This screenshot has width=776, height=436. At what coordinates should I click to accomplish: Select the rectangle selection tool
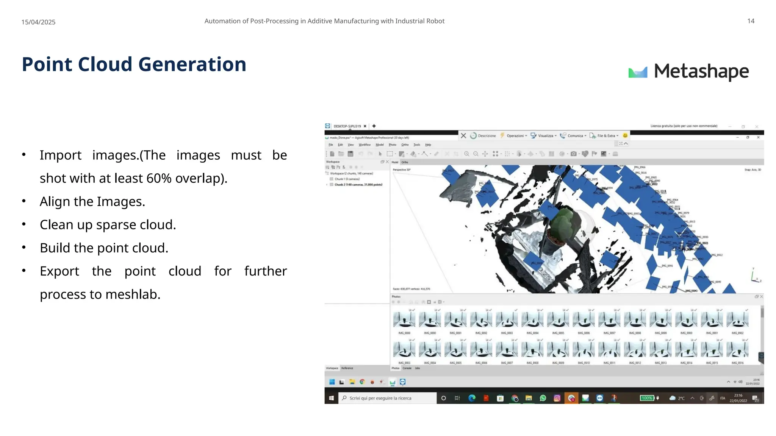(x=390, y=154)
